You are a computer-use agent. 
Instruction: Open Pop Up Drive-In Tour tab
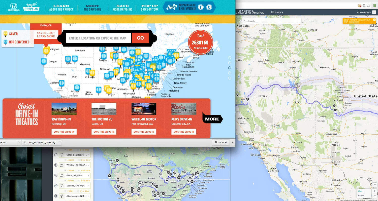[150, 8]
